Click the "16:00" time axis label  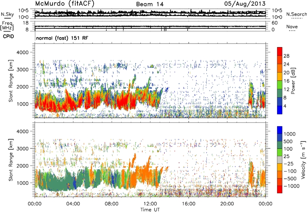point(188,204)
